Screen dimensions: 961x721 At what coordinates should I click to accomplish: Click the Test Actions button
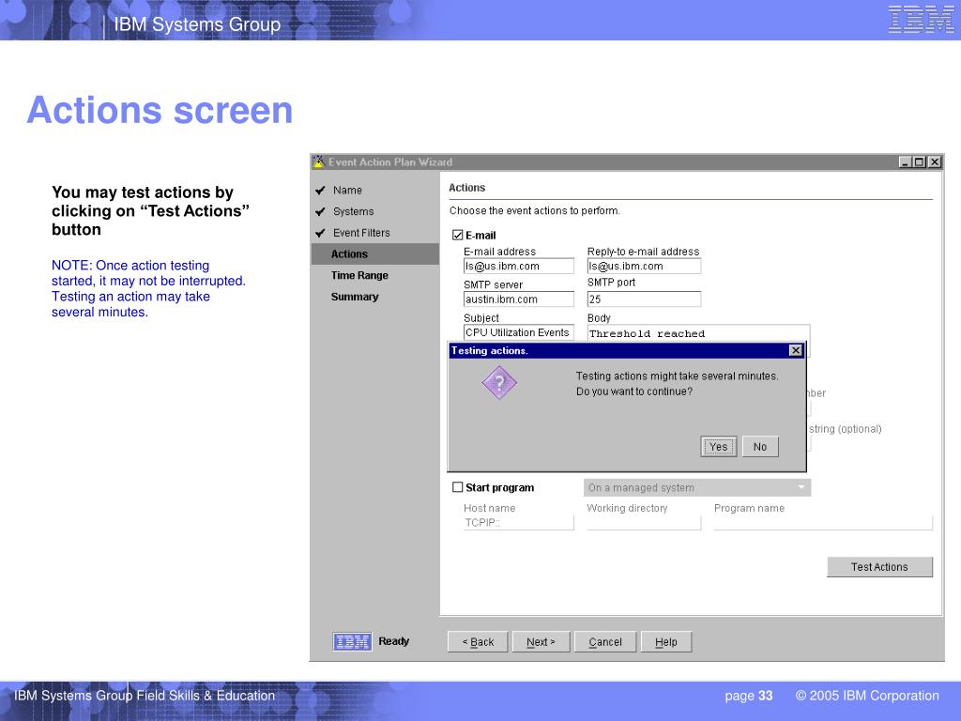tap(879, 567)
